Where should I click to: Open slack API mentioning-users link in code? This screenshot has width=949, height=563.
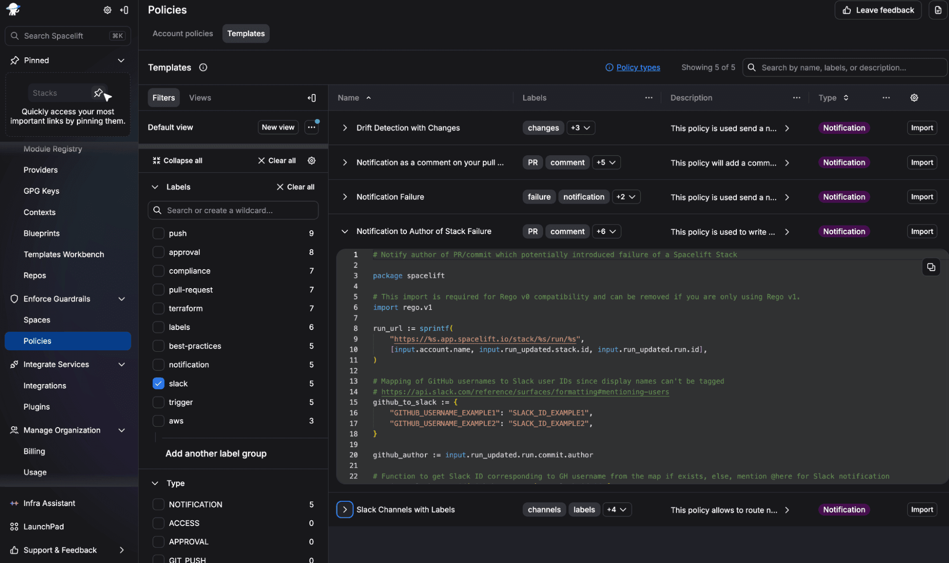525,392
